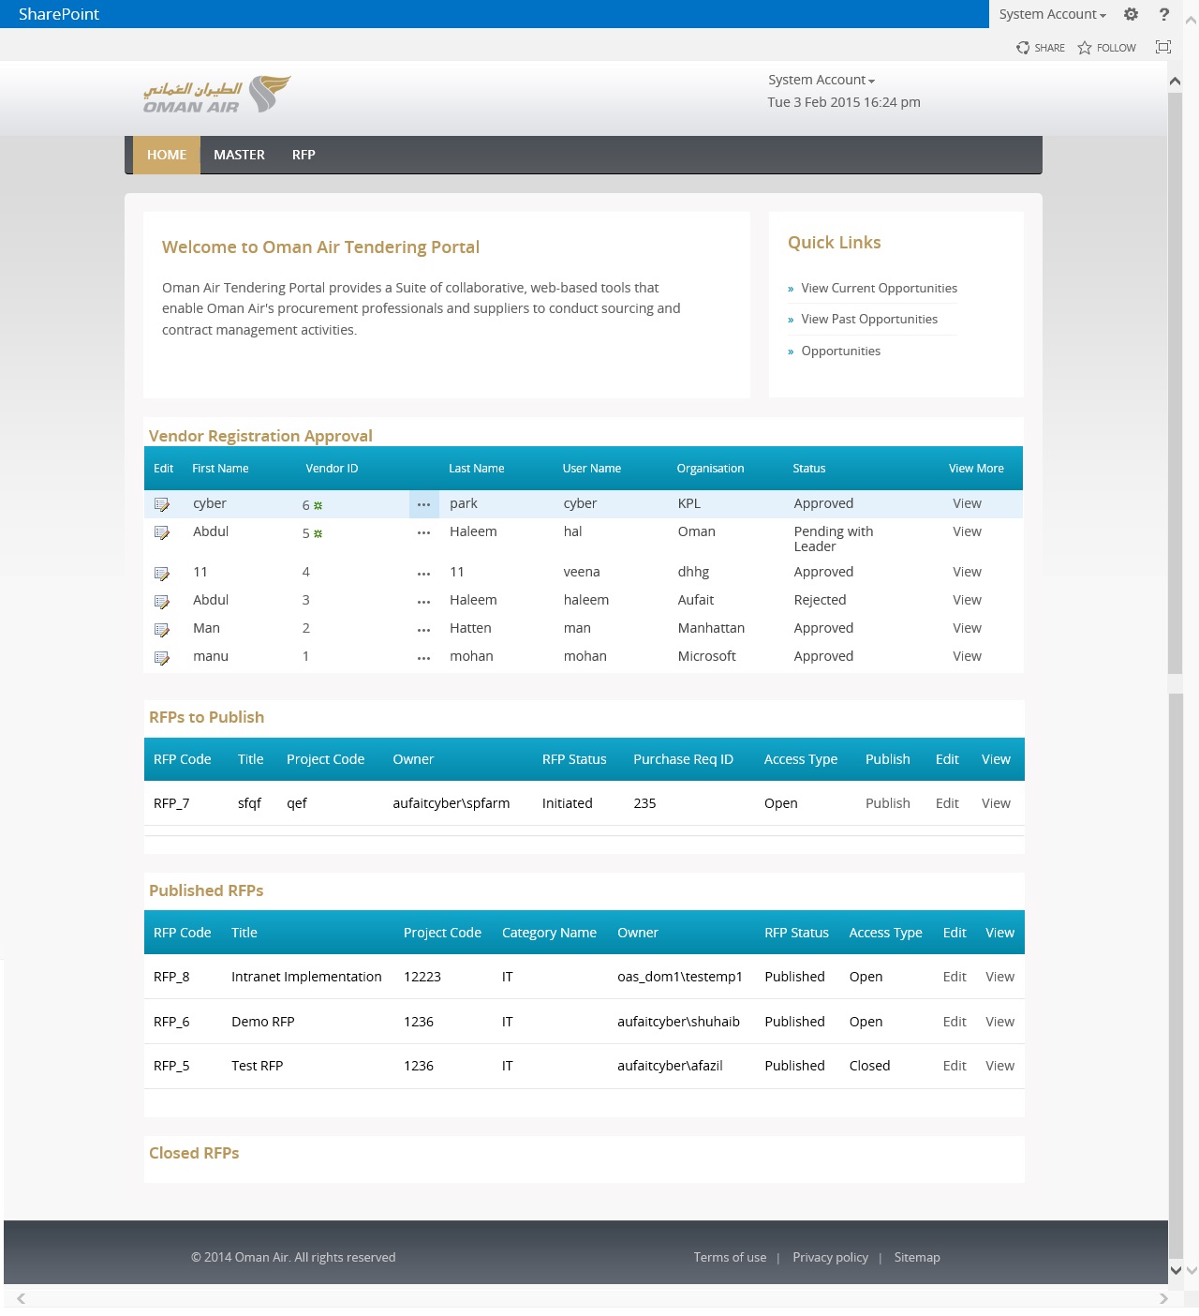View the RFP_5 Test RFP
1199x1316 pixels.
(x=999, y=1066)
